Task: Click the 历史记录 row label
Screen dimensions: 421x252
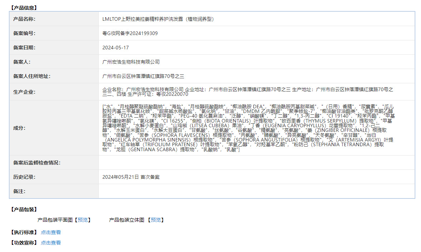Action: click(24, 177)
